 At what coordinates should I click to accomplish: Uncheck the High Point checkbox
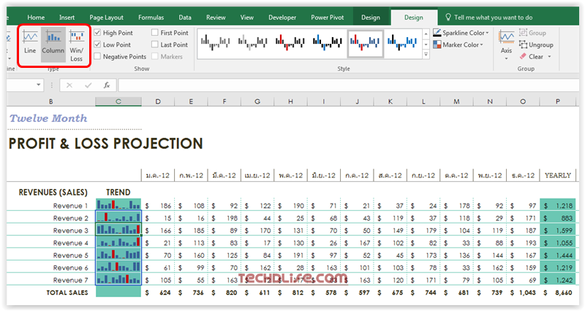point(97,33)
